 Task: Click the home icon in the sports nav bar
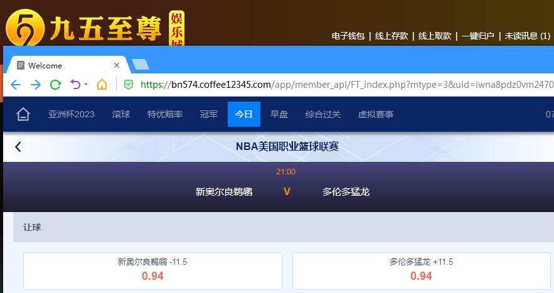23,114
